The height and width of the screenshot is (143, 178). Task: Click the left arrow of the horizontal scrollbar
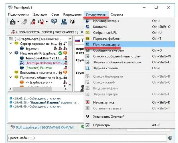(10, 89)
